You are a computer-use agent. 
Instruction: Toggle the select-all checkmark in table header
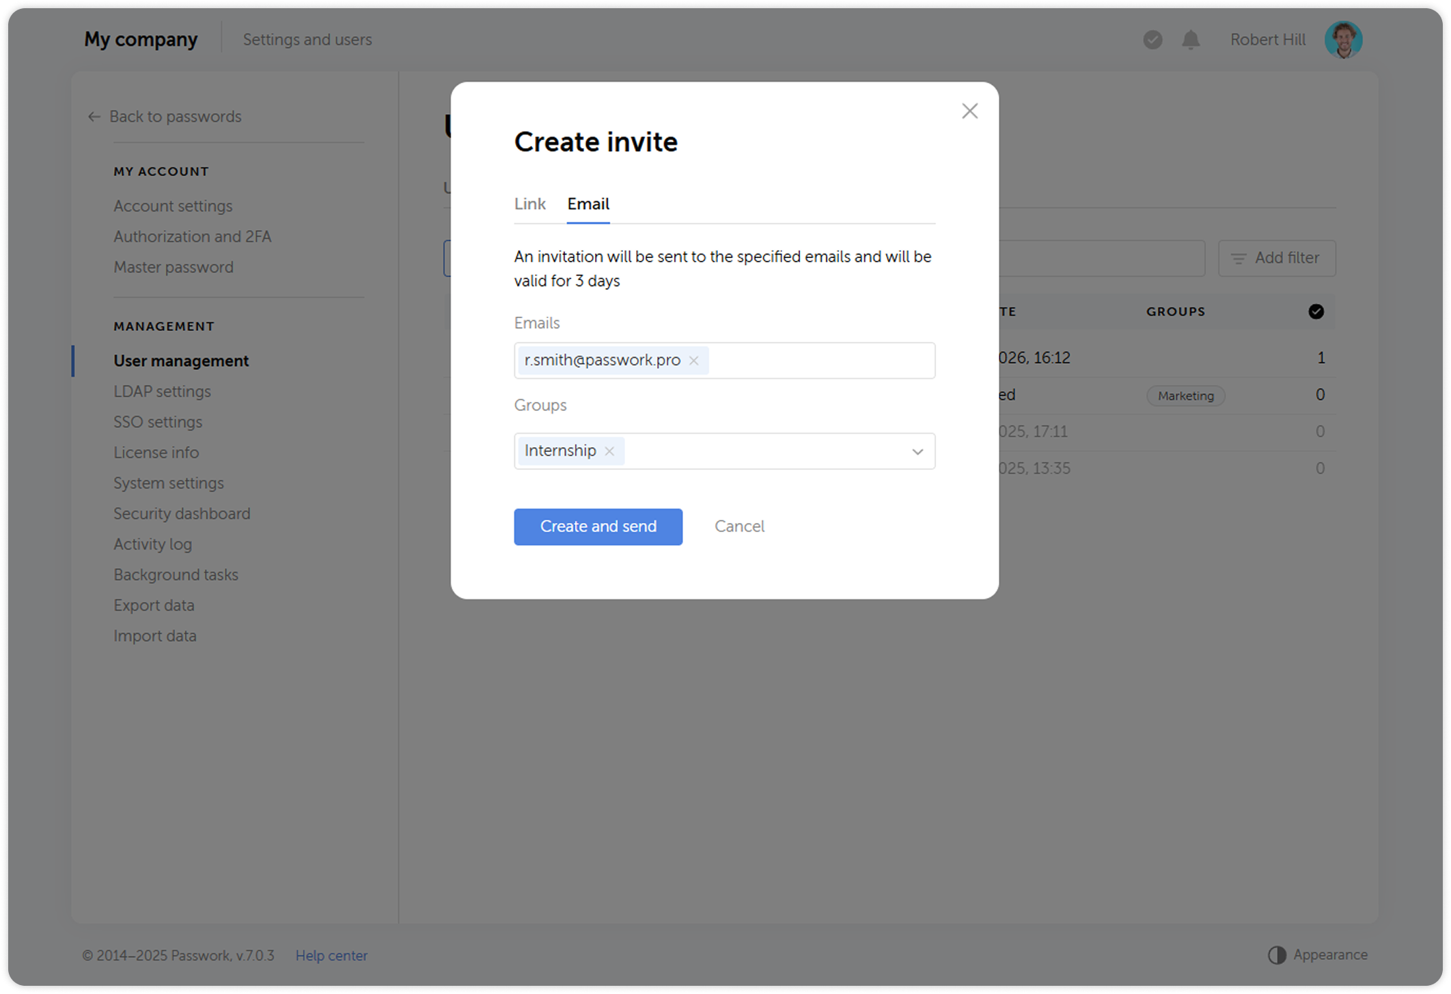point(1316,312)
